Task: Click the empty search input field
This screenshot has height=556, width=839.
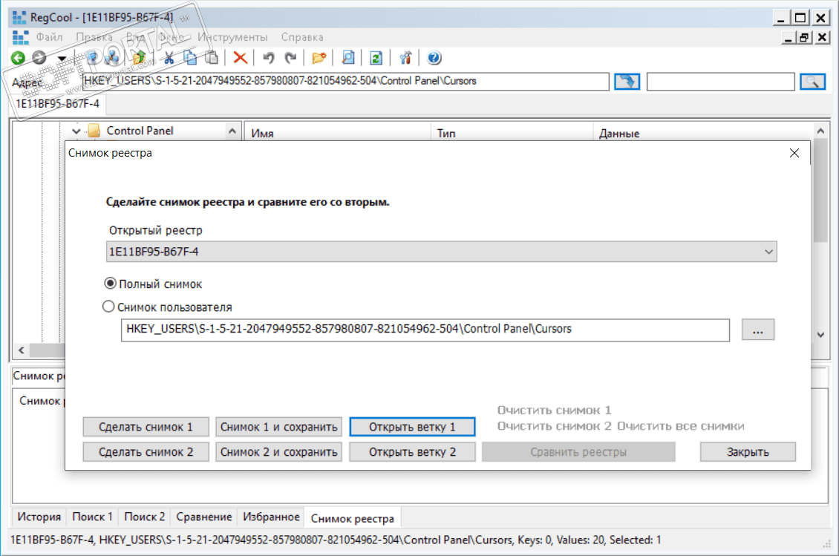Action: 721,82
